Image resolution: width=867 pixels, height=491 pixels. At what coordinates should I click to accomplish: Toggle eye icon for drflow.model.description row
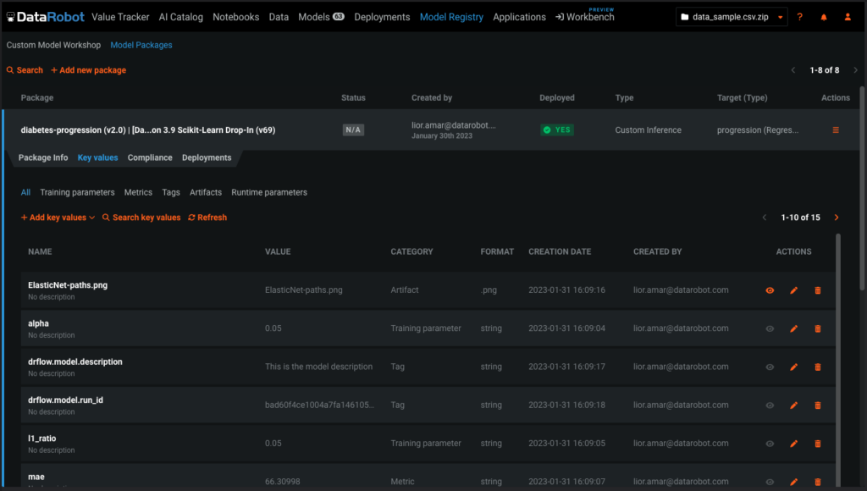(x=770, y=367)
